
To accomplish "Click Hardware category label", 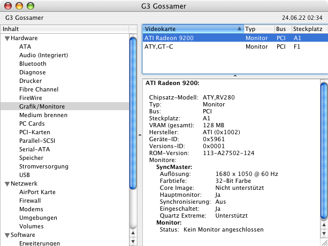I will (24, 38).
